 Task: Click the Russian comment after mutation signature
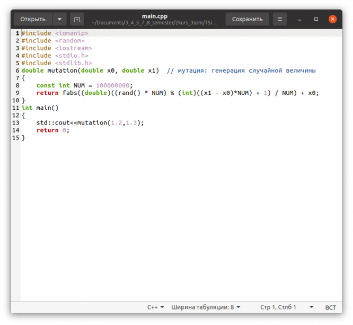click(241, 71)
